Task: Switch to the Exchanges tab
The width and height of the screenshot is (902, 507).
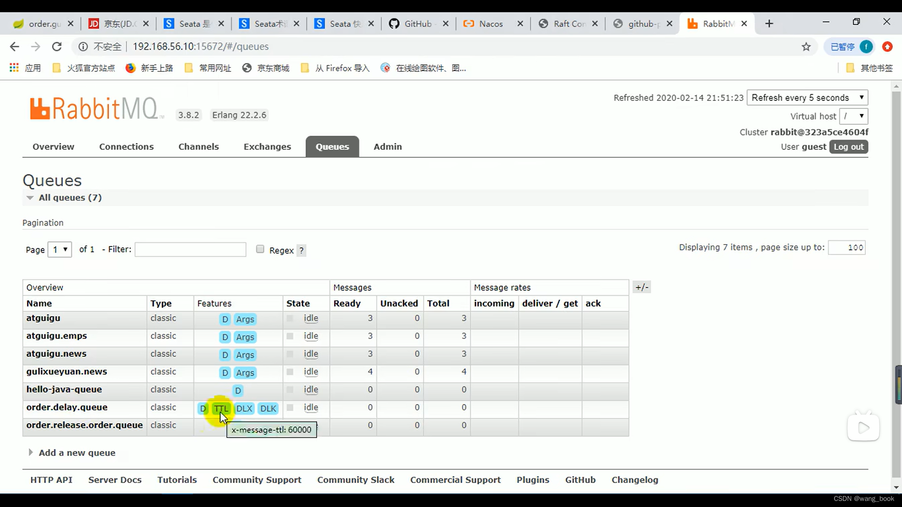Action: point(268,147)
